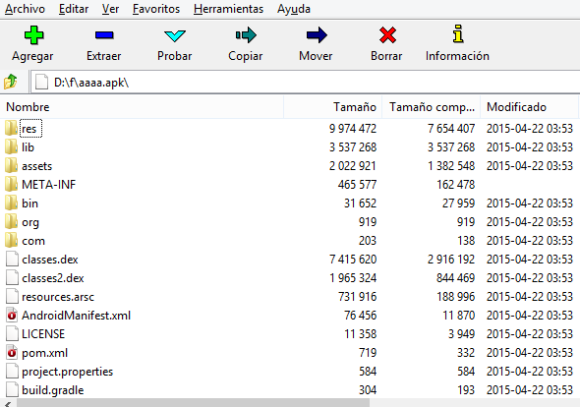
Task: Open the Archivo menu
Action: click(25, 9)
